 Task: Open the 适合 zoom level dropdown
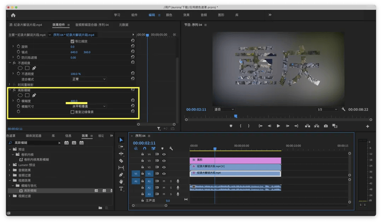(x=224, y=109)
